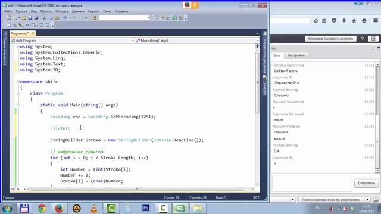The height and width of the screenshot is (214, 381).
Task: Click the Save All toolbar icon
Action: [36, 18]
